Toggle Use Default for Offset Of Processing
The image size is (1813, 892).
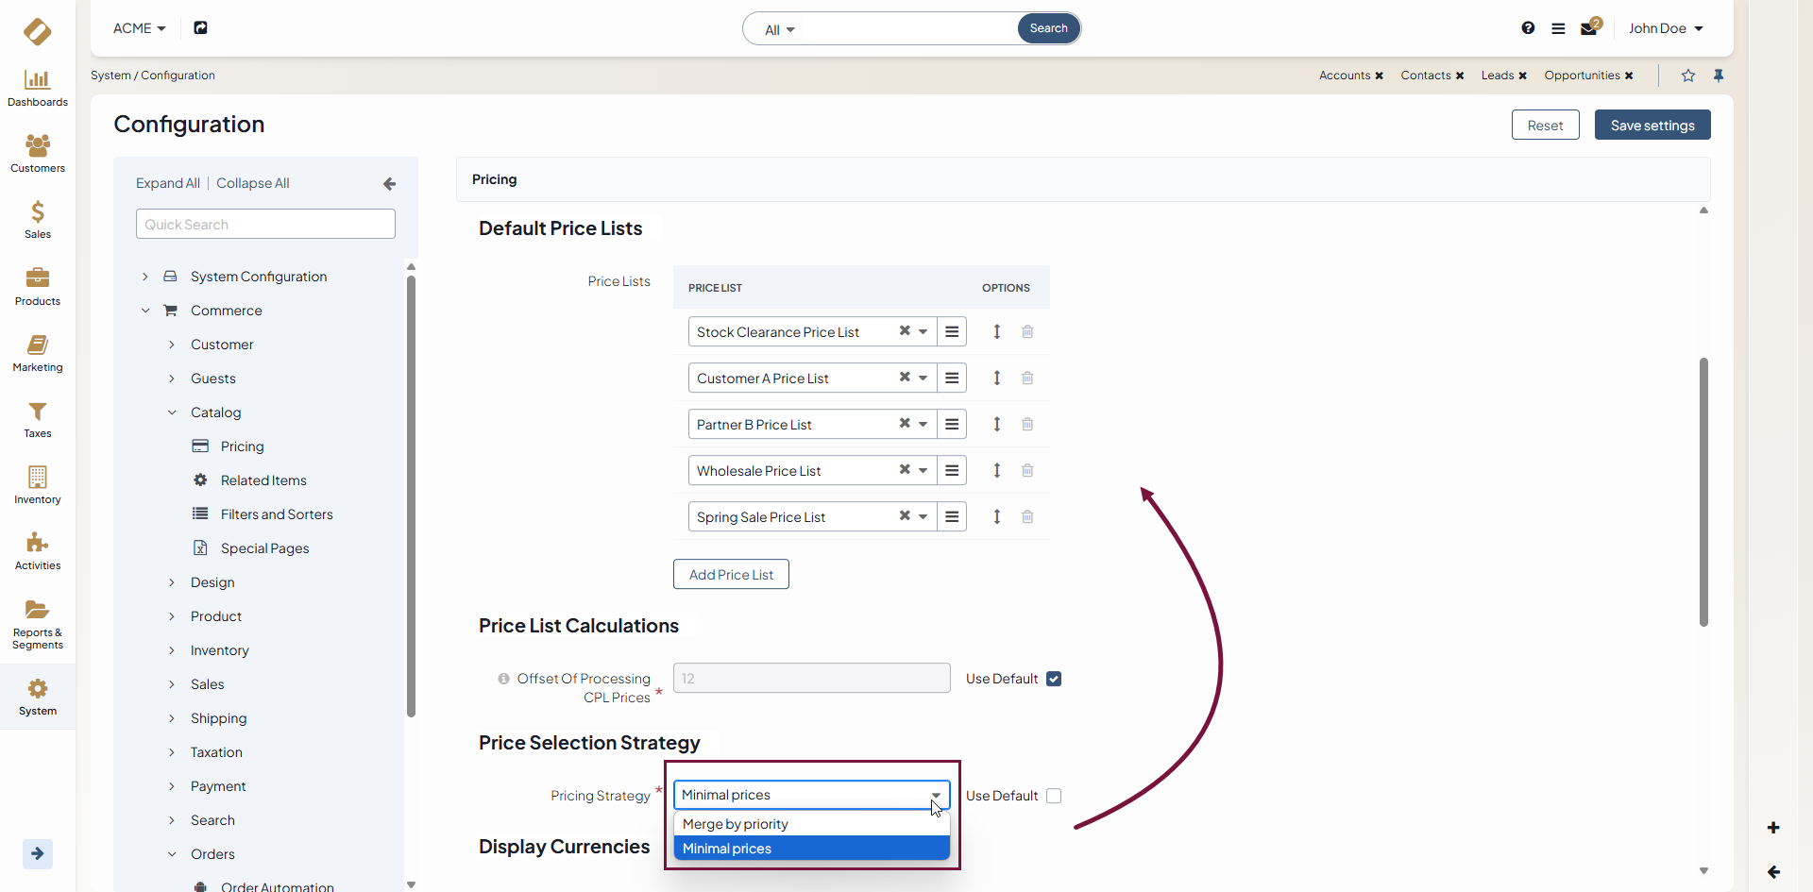tap(1054, 679)
